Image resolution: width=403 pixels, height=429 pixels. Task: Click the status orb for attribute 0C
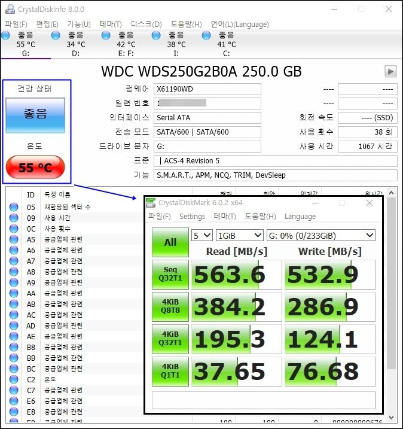[14, 229]
